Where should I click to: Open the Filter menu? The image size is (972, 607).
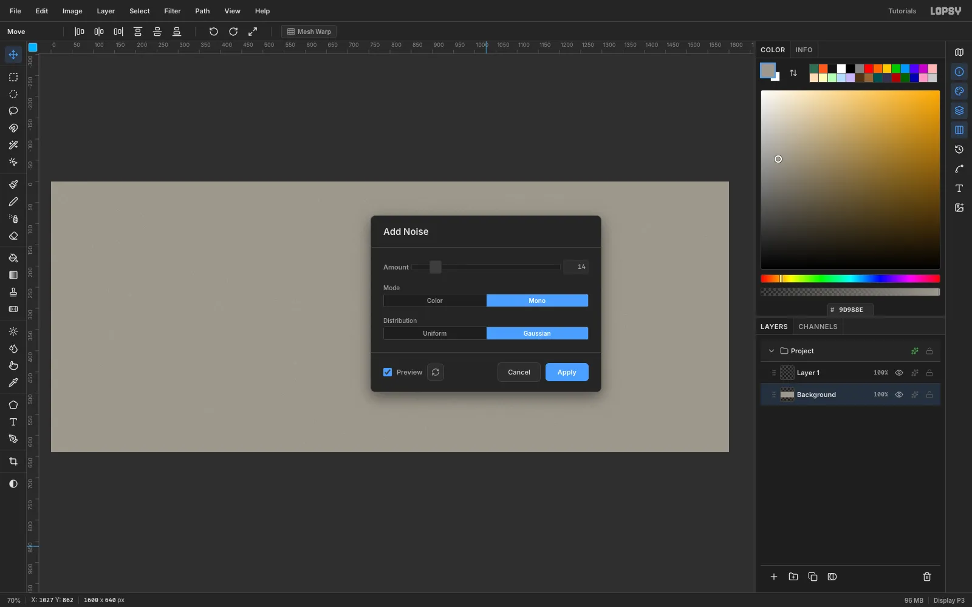point(173,11)
